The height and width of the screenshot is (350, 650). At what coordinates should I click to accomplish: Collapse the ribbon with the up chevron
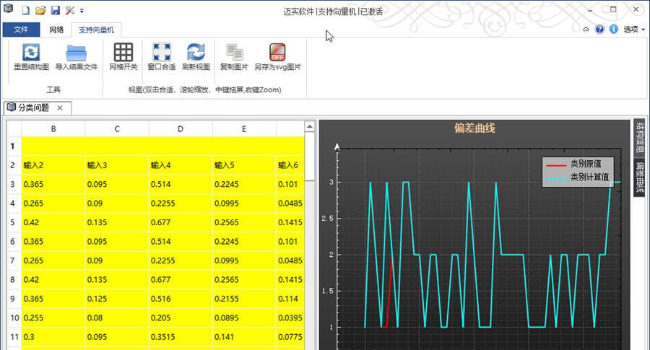(x=586, y=30)
